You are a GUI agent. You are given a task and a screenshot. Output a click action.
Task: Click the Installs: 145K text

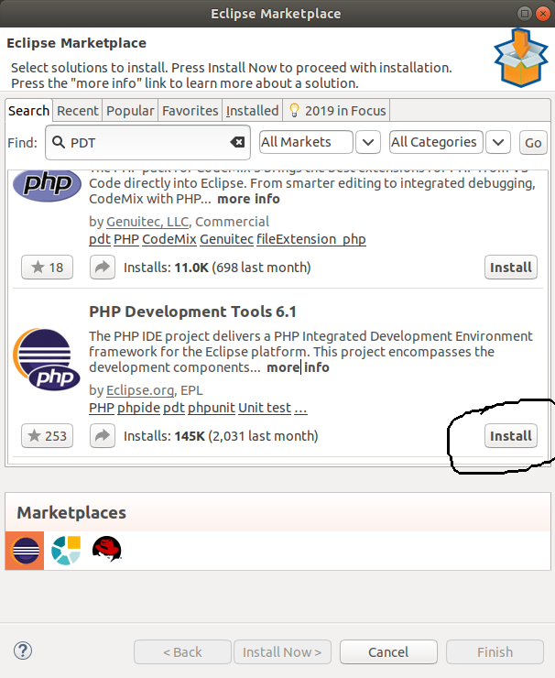coord(221,435)
